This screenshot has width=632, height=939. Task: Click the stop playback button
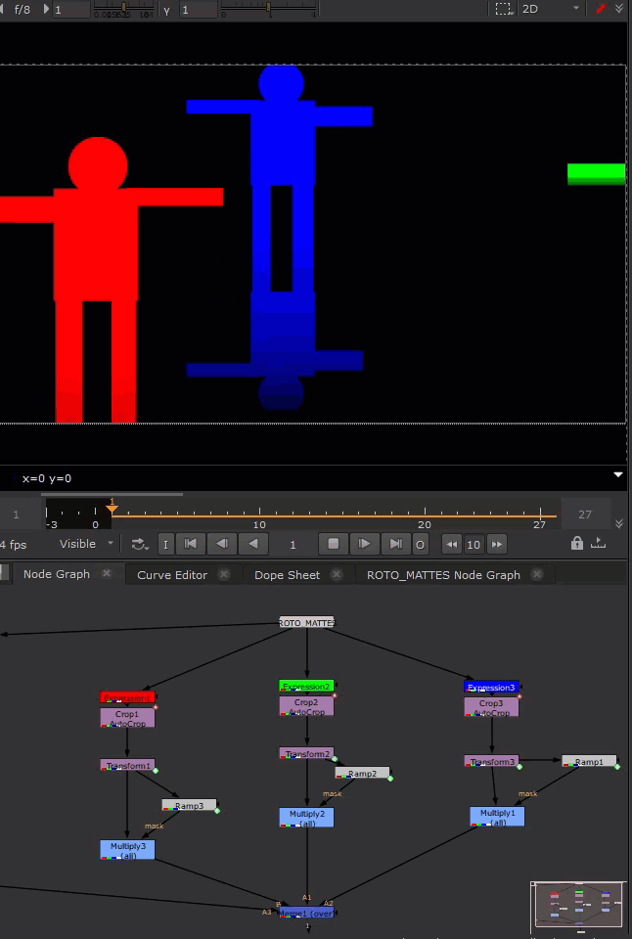pos(333,544)
